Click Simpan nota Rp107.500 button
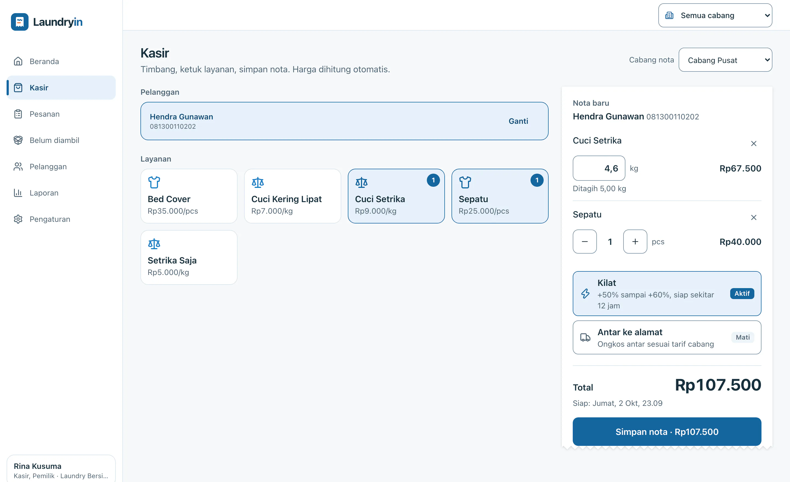Image resolution: width=790 pixels, height=482 pixels. pos(667,431)
